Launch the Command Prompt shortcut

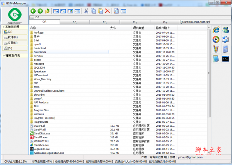225,59
